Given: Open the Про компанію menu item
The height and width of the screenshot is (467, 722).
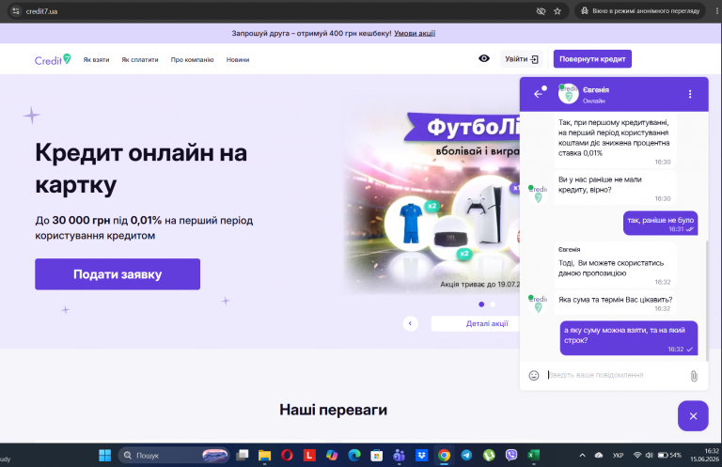Looking at the screenshot, I should click(x=192, y=60).
